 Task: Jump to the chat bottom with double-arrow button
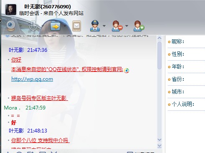tap(159, 146)
